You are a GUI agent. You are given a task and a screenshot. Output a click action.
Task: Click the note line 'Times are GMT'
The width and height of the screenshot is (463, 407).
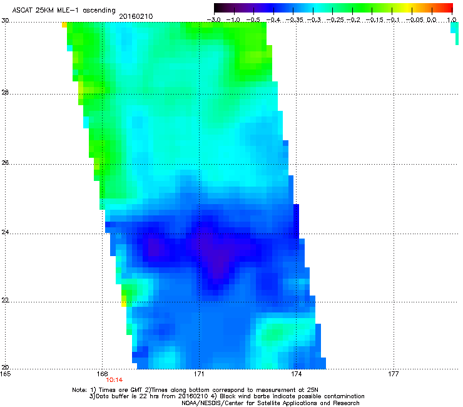tap(120, 390)
